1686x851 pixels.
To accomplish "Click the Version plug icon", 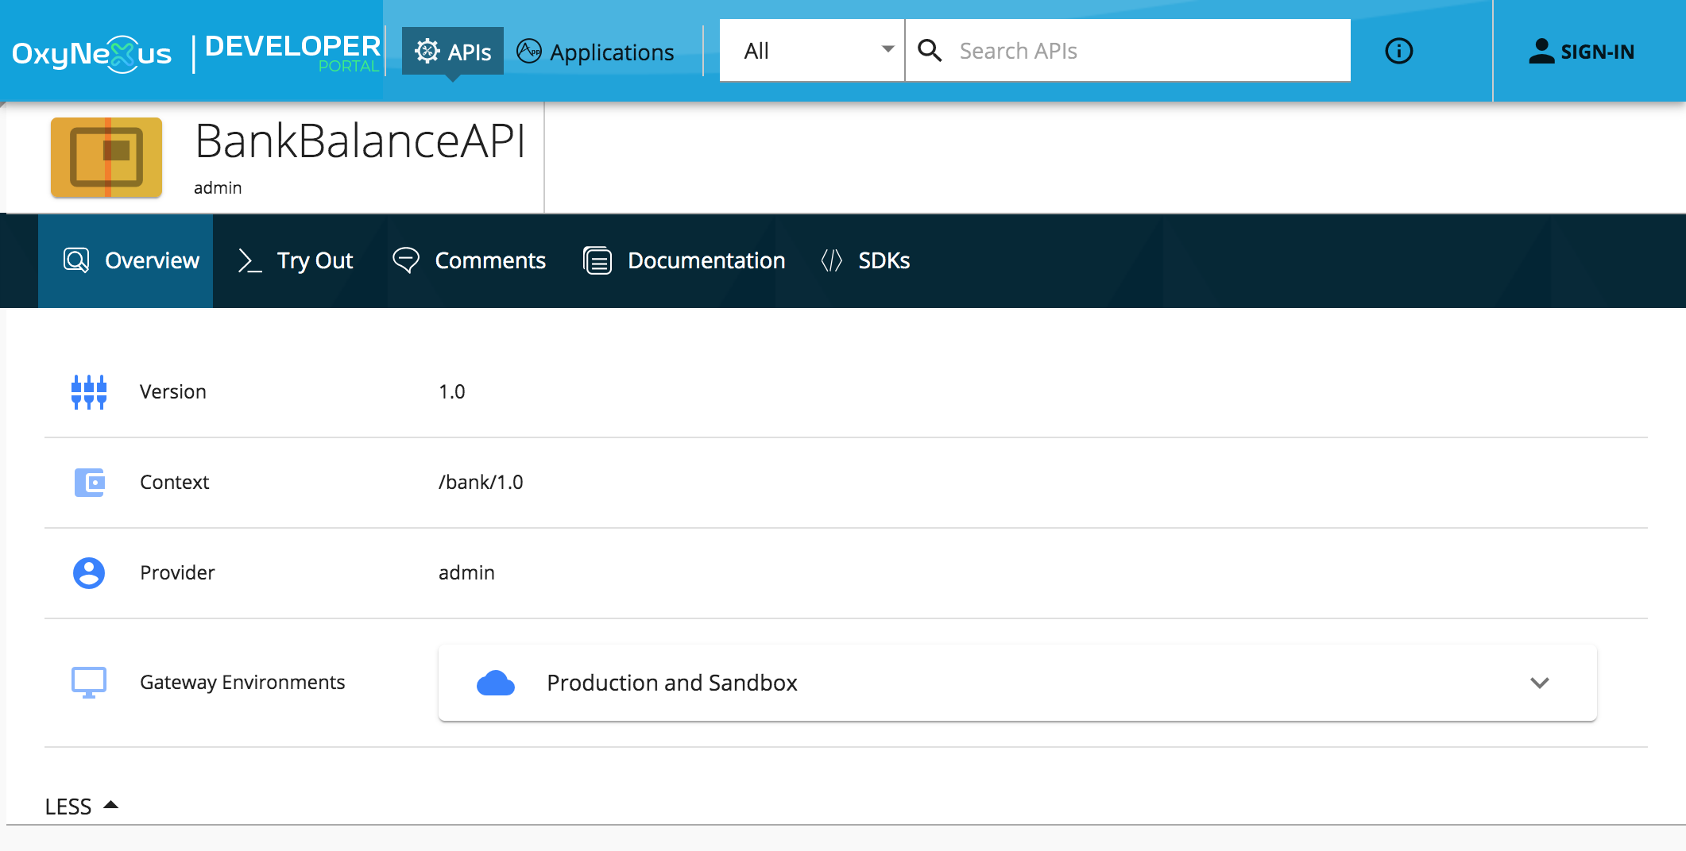I will click(x=89, y=392).
